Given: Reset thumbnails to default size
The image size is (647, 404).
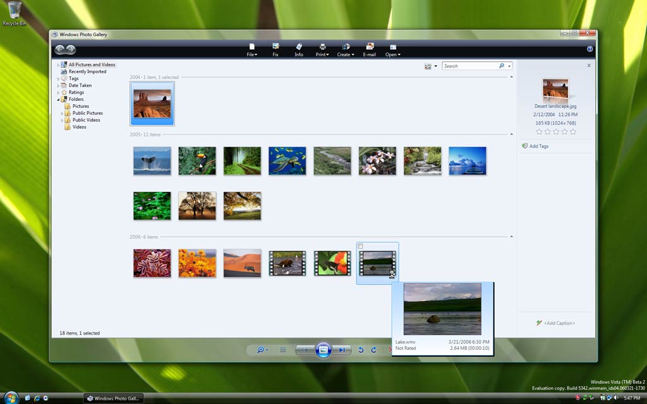Looking at the screenshot, I should [283, 350].
